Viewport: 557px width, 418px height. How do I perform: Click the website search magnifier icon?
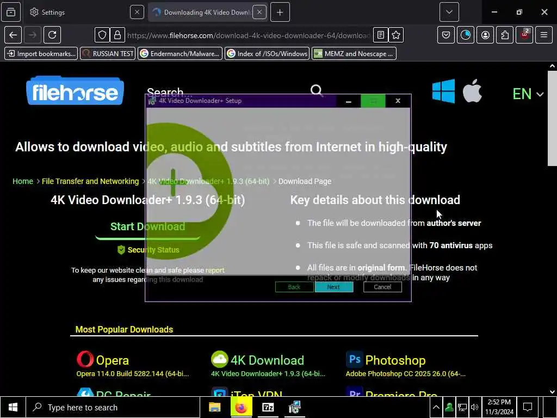coord(317,90)
